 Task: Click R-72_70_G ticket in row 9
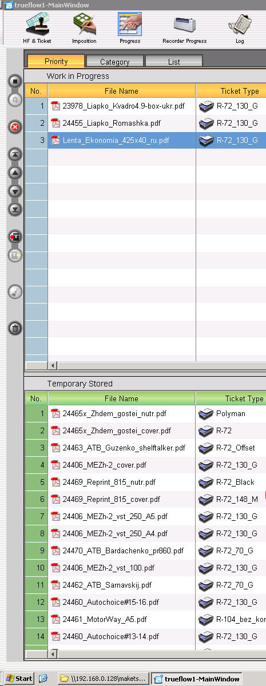tap(235, 551)
